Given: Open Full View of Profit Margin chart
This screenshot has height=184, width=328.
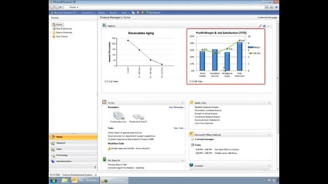Looking at the screenshot, I should pos(196,82).
